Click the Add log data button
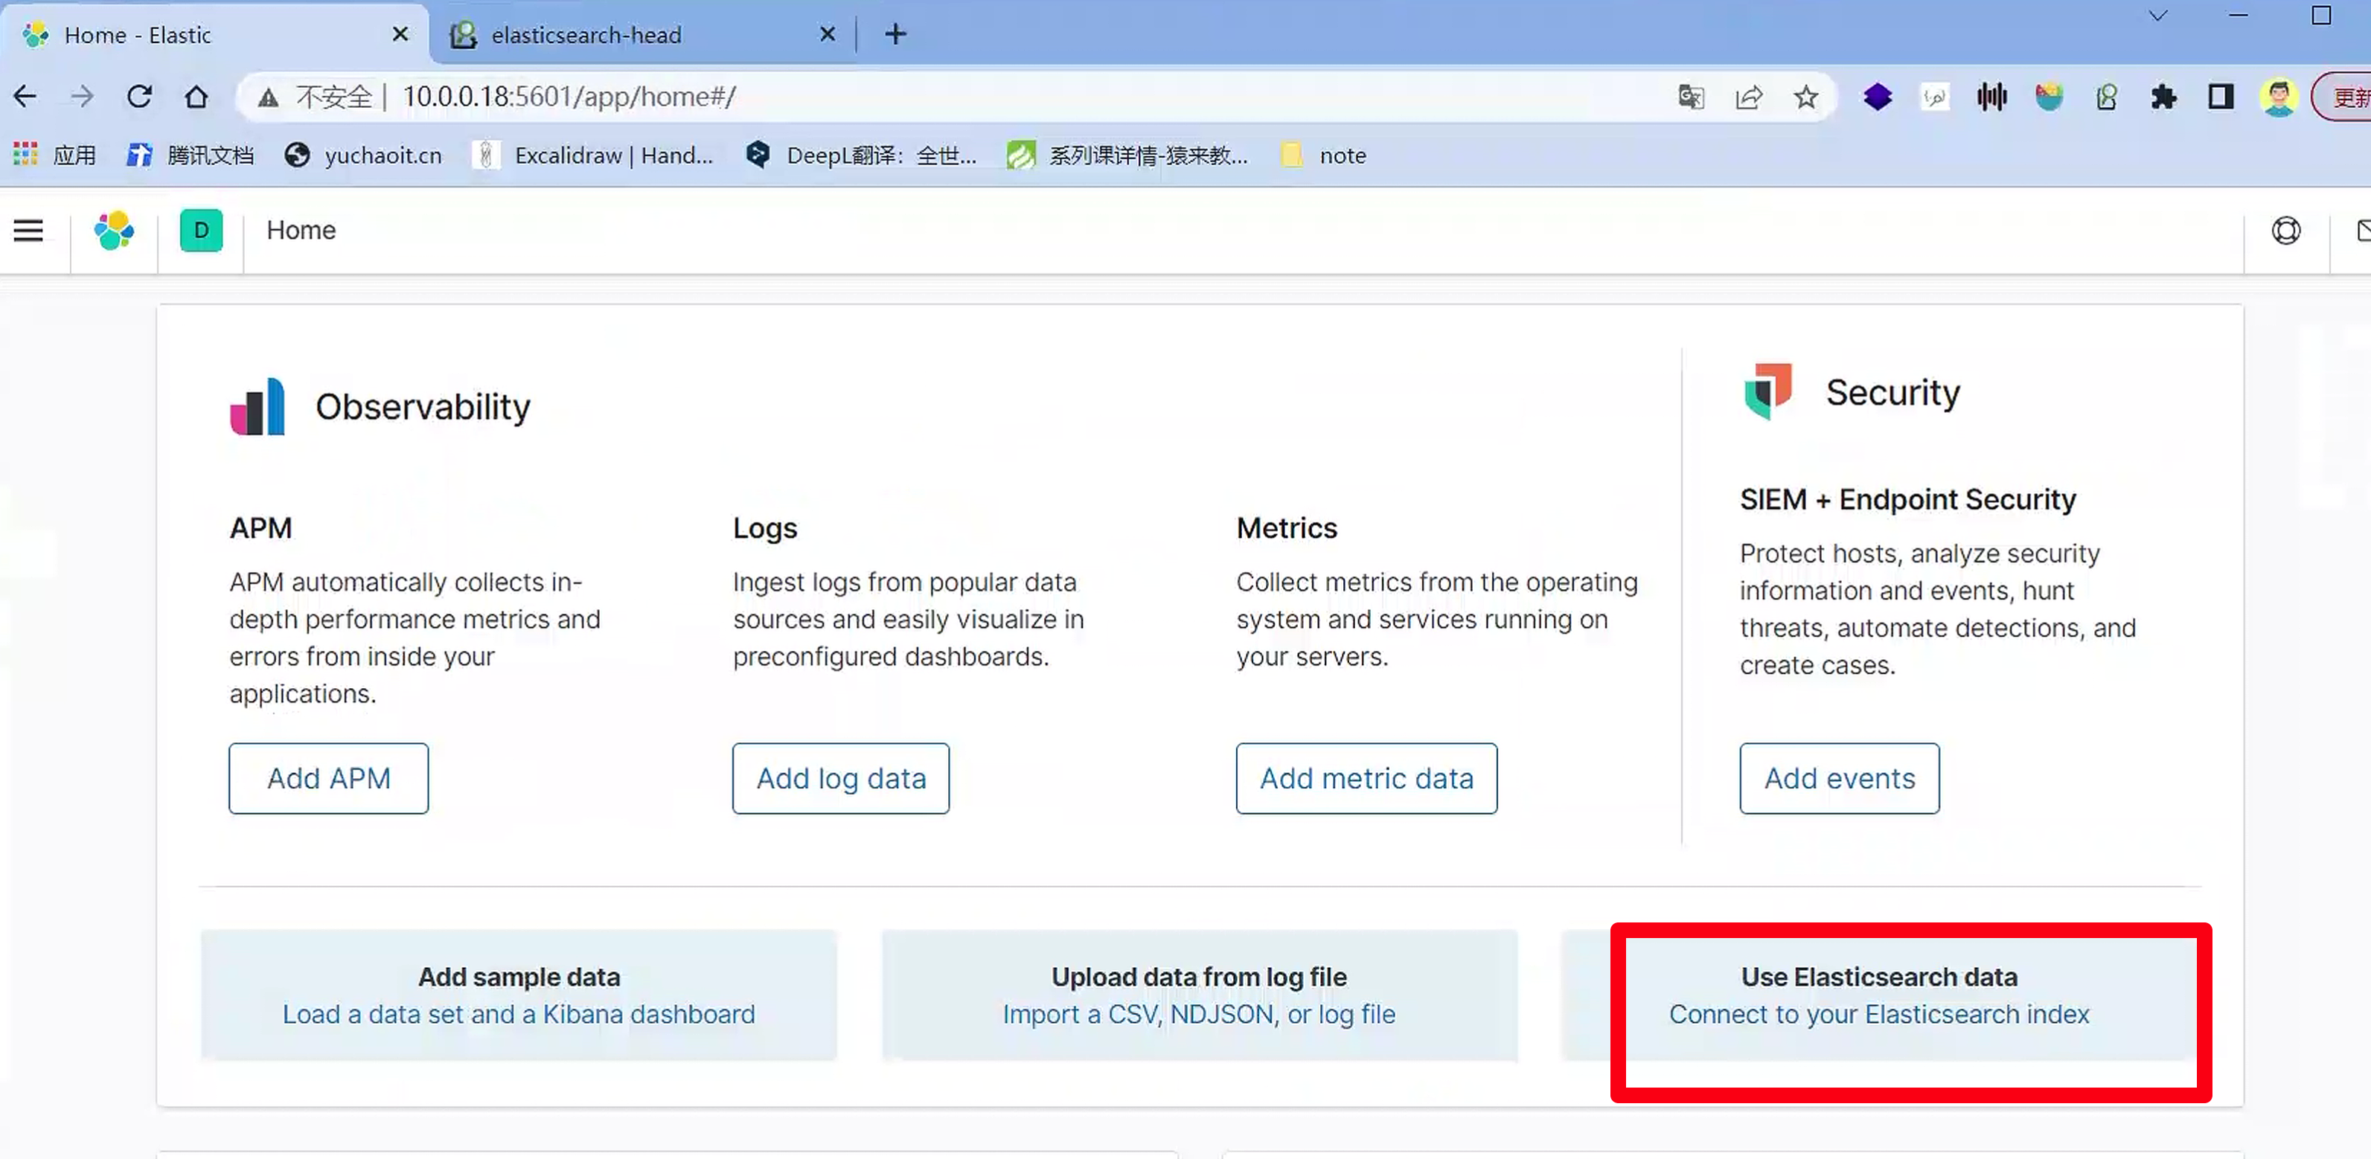The height and width of the screenshot is (1159, 2371). (x=840, y=778)
